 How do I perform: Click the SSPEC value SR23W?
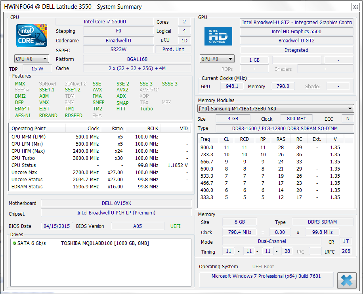pos(118,49)
